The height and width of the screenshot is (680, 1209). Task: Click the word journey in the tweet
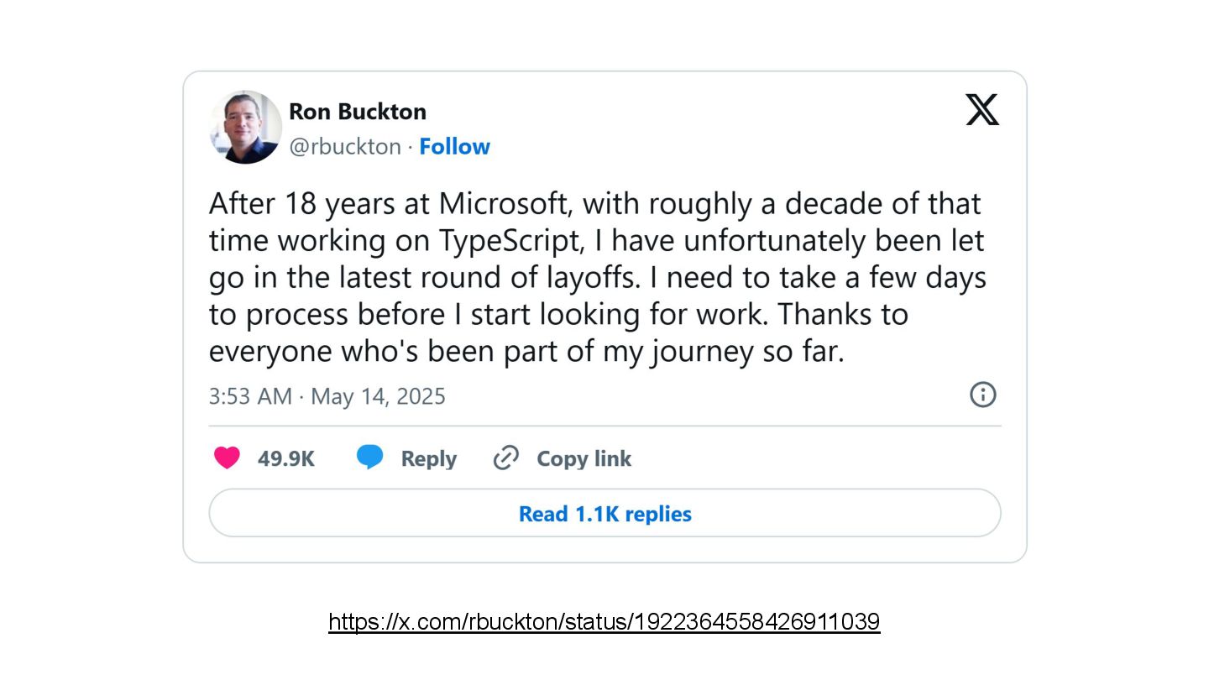pyautogui.click(x=678, y=352)
